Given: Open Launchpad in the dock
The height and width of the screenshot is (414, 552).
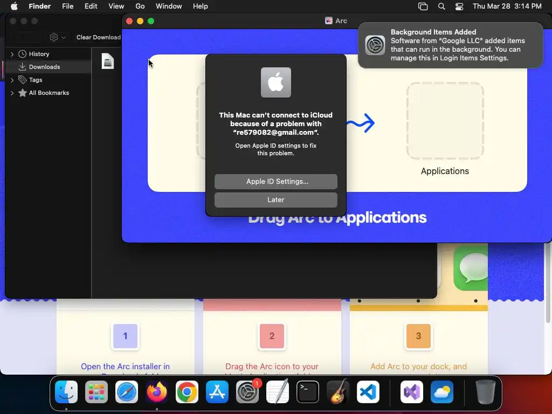Looking at the screenshot, I should (96, 392).
